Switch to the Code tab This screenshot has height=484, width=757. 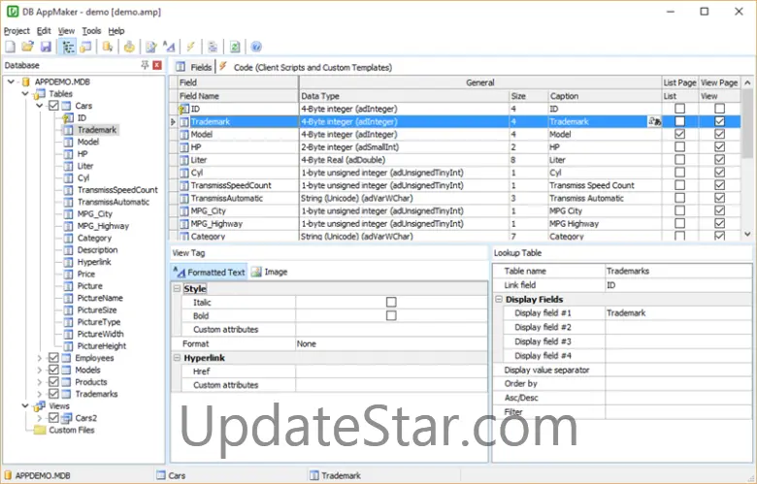pyautogui.click(x=306, y=67)
